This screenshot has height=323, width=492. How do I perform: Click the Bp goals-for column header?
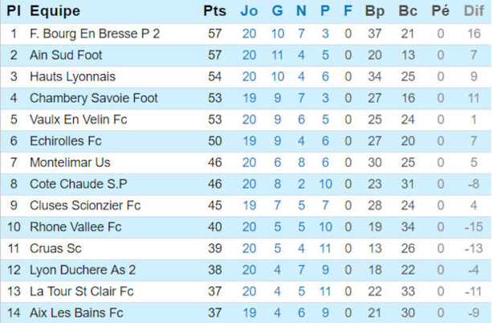(x=374, y=11)
